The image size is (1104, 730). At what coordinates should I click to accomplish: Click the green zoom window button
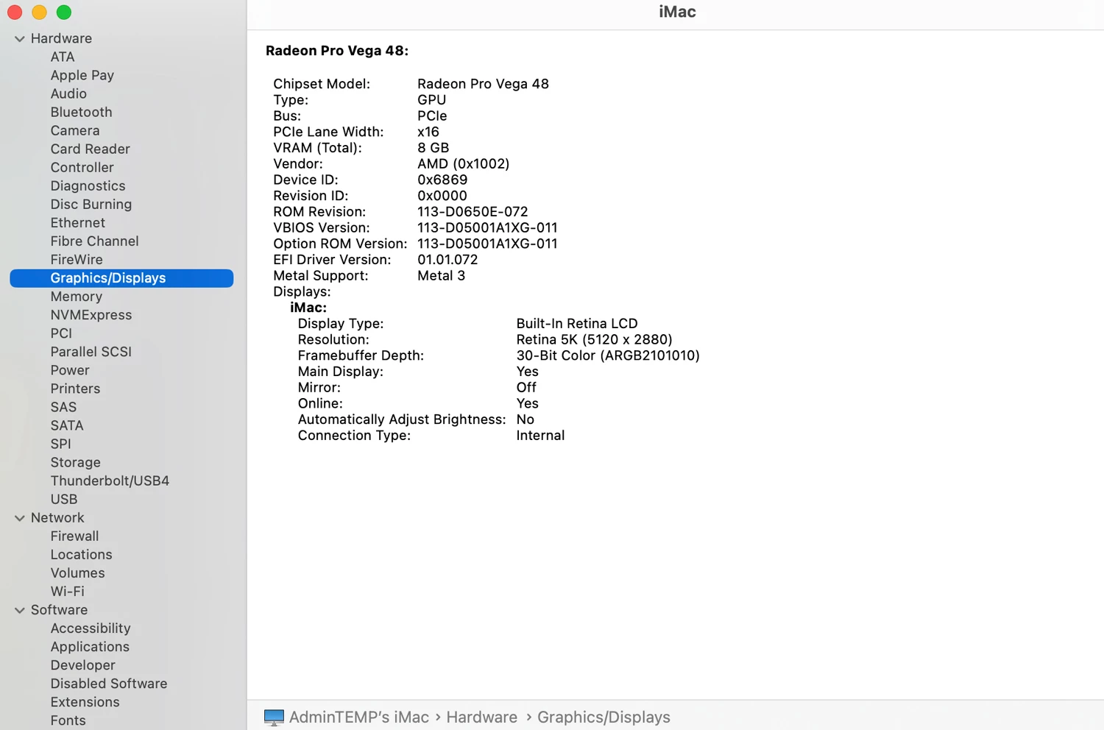[x=64, y=13]
